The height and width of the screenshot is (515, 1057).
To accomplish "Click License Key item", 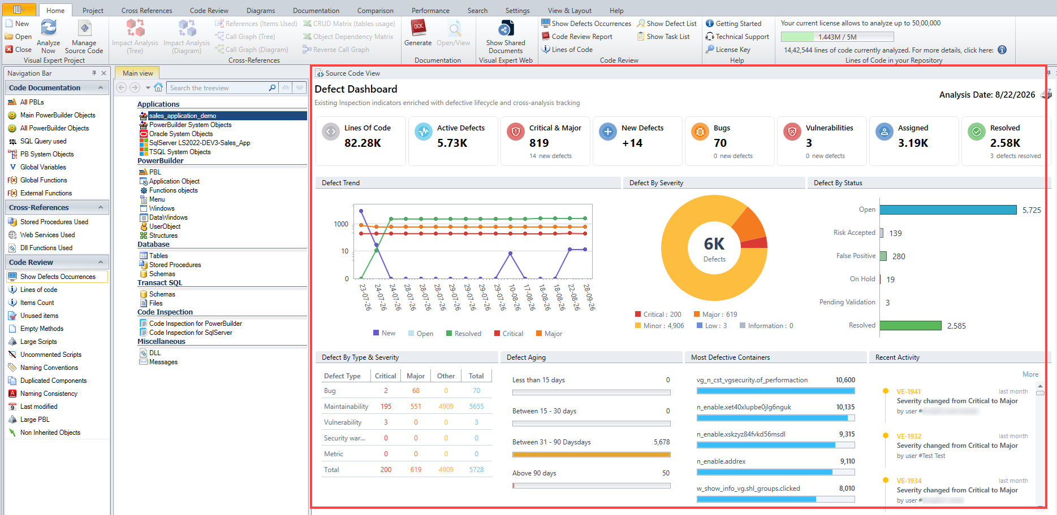I will (x=728, y=50).
